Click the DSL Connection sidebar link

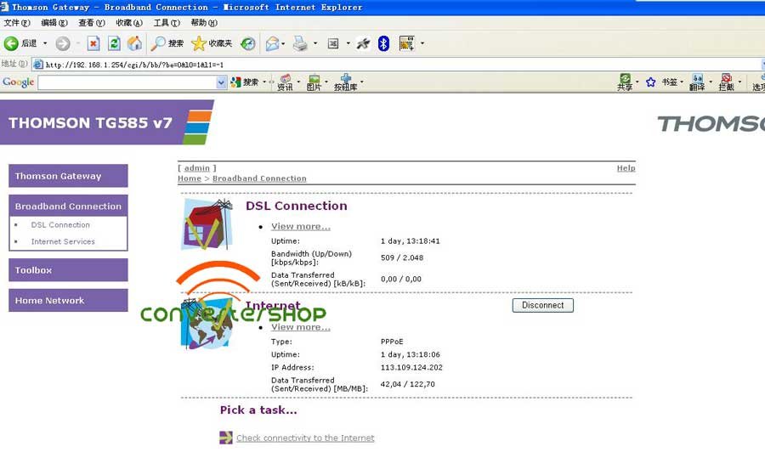point(60,225)
